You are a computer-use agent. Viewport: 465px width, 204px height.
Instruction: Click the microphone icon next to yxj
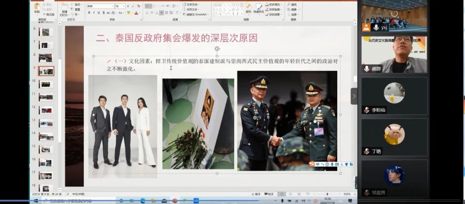tap(376, 28)
